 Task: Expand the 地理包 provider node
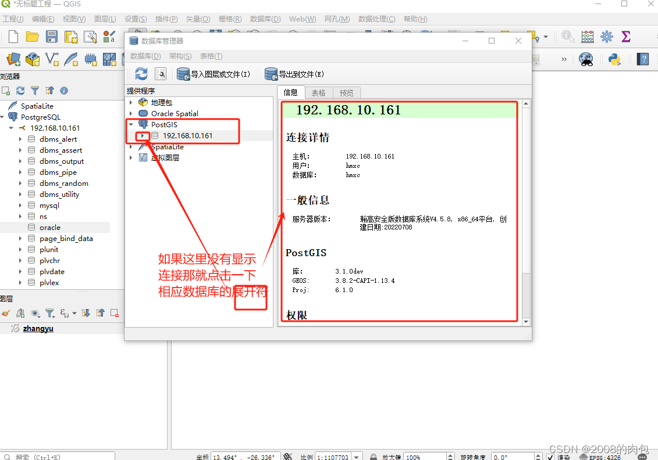coord(131,102)
